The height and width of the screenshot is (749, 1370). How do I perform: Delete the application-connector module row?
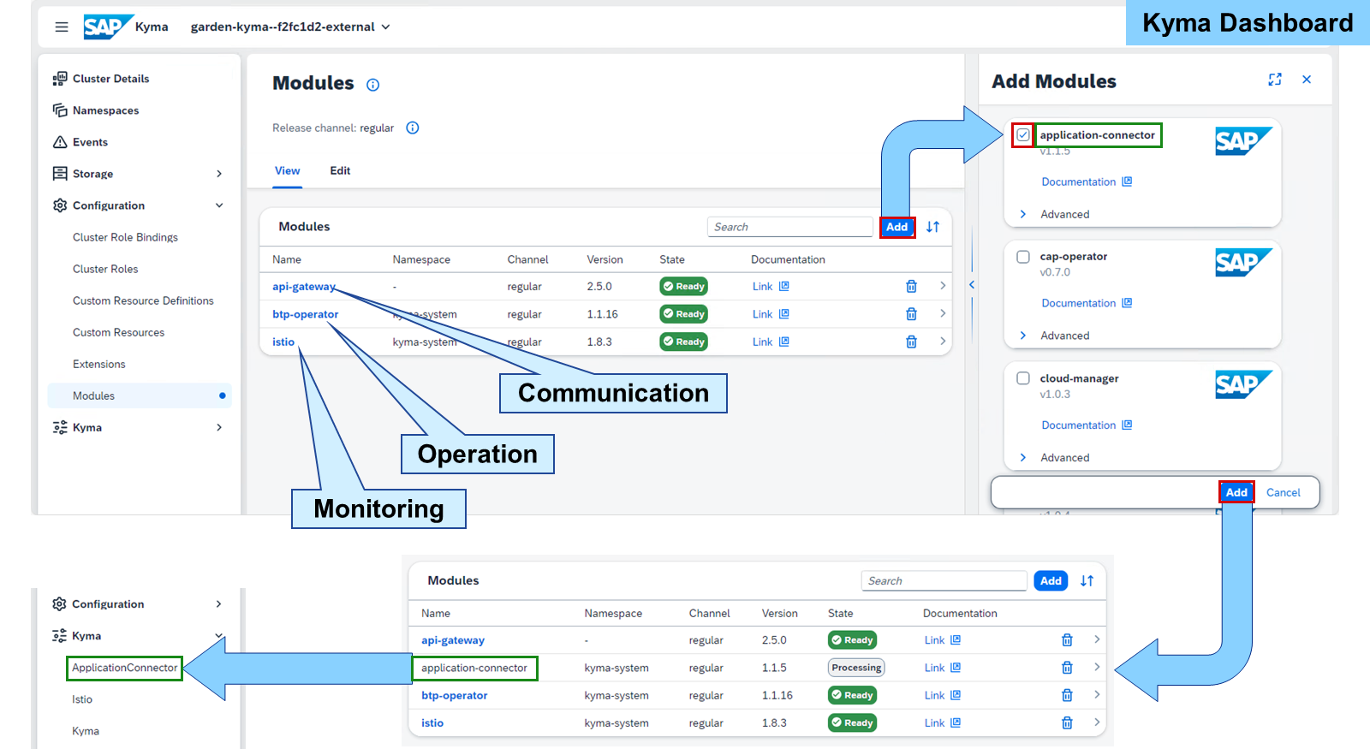(x=1067, y=668)
